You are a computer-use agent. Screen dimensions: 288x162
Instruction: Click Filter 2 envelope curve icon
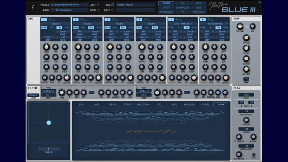point(187,93)
